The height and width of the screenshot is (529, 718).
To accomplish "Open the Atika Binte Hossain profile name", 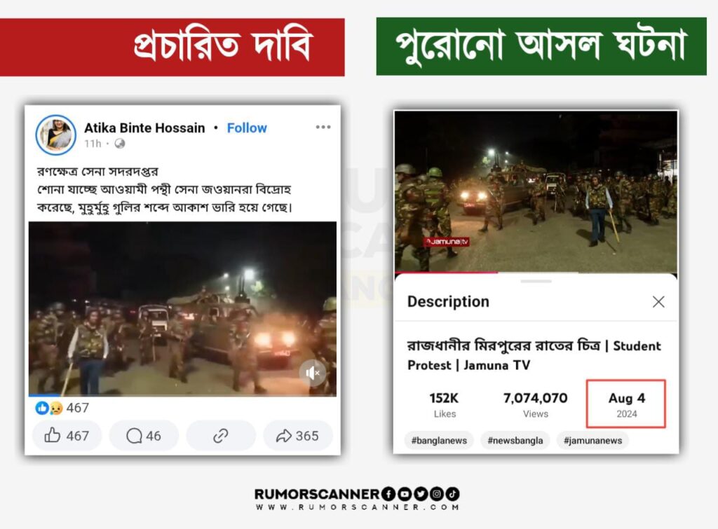I will [144, 128].
